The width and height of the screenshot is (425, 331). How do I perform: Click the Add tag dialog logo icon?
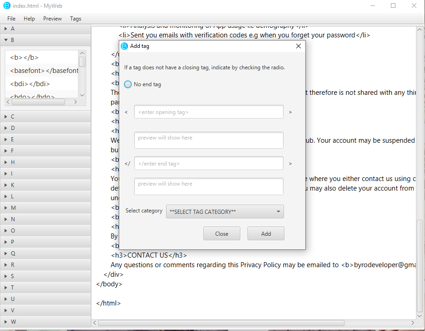point(124,46)
